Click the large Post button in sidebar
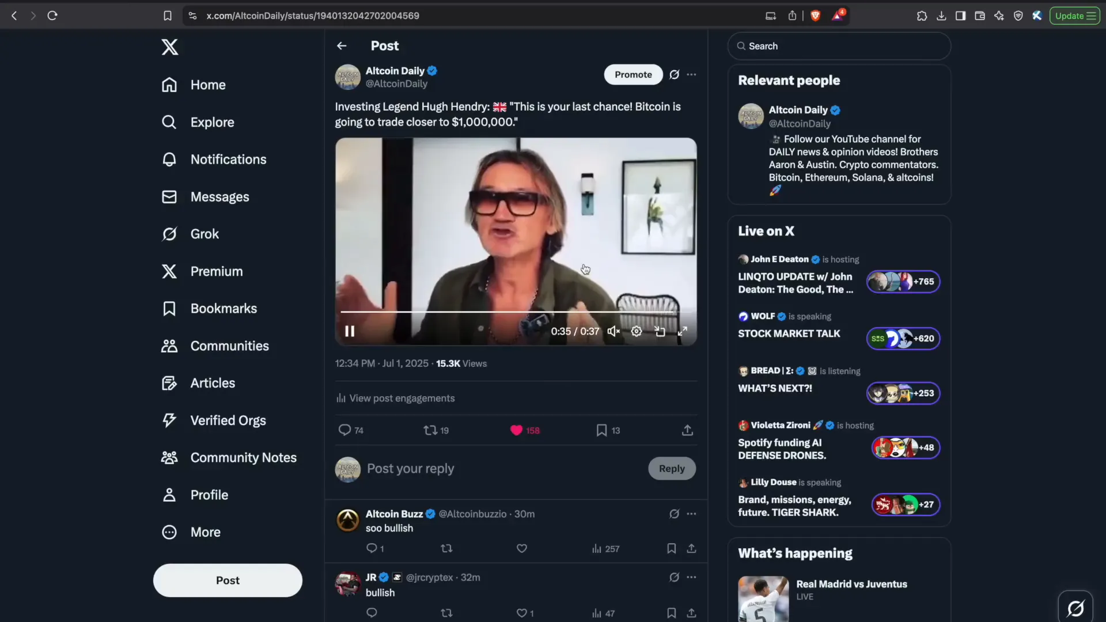Image resolution: width=1106 pixels, height=622 pixels. point(228,581)
